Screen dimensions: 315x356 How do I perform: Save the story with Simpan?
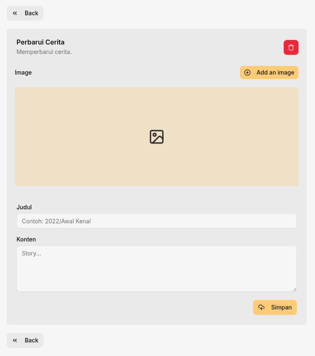[x=275, y=307]
